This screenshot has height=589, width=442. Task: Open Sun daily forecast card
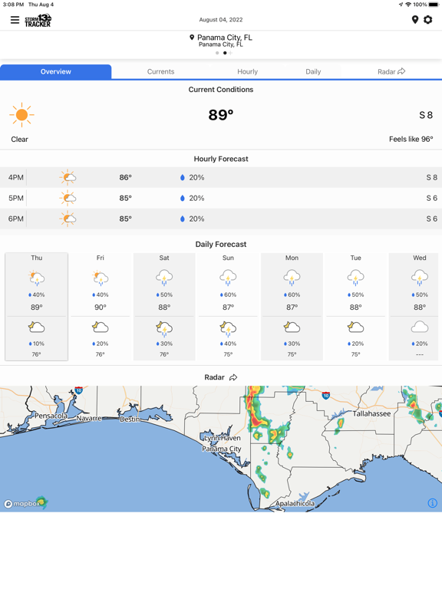pyautogui.click(x=228, y=307)
